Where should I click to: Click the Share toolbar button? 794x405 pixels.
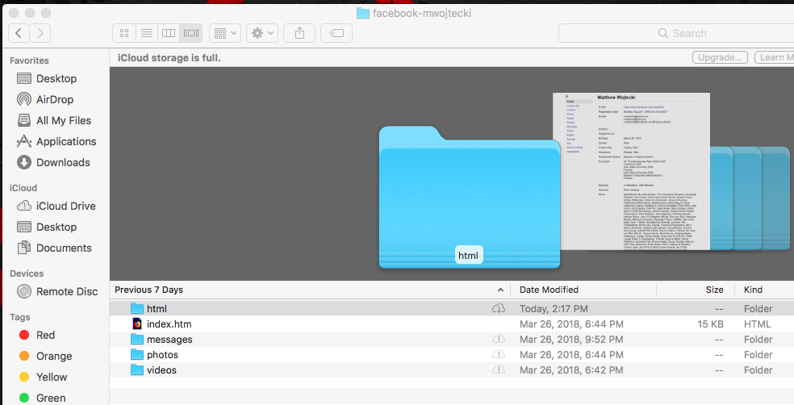pos(300,33)
